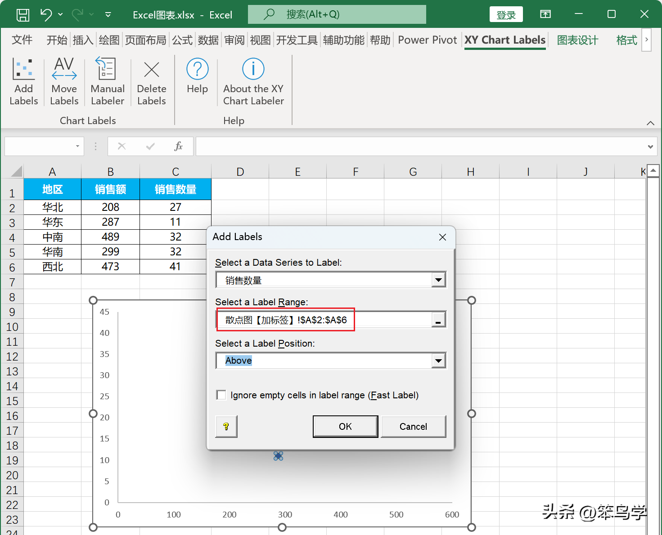This screenshot has width=662, height=535.
Task: Click cell containing 华北
Action: pos(52,207)
